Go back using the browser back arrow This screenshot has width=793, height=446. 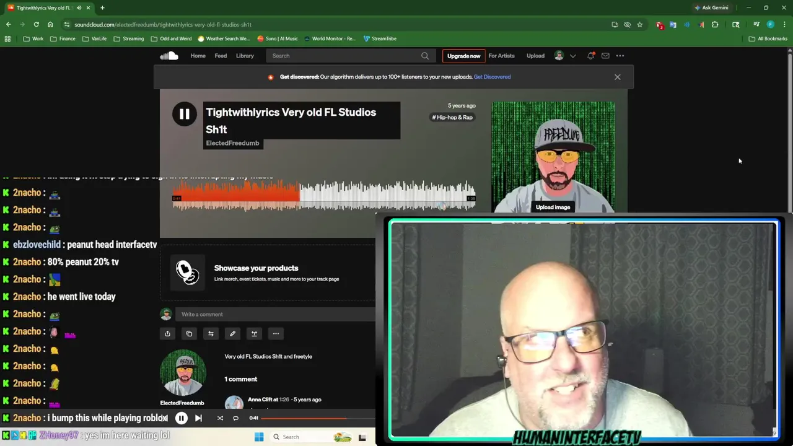coord(8,25)
